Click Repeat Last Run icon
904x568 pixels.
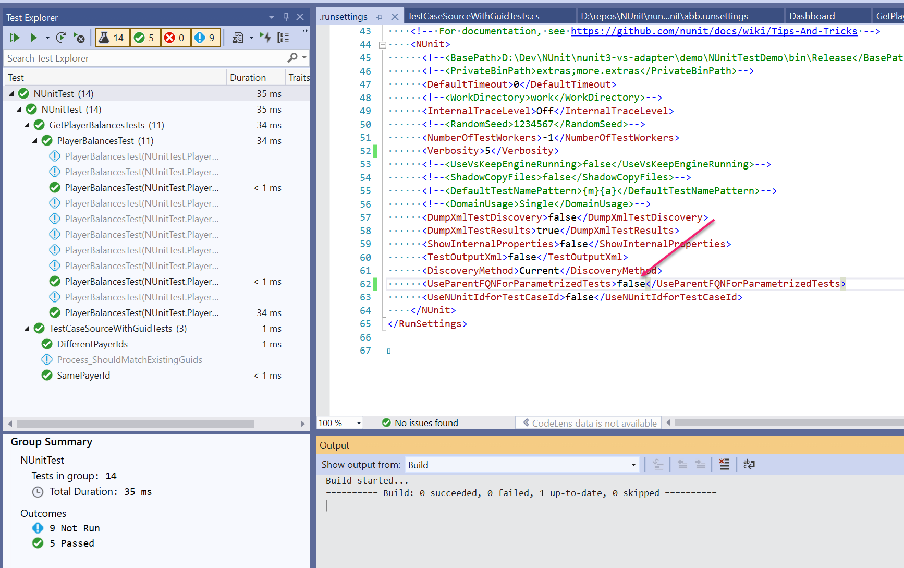point(61,37)
